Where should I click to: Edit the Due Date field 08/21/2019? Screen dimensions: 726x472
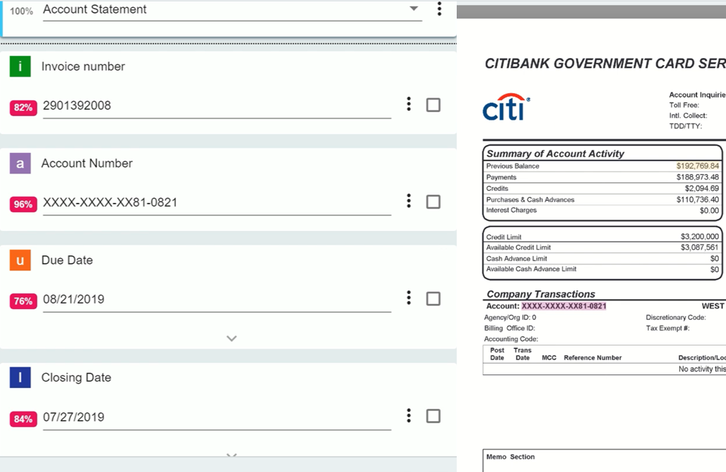(217, 300)
